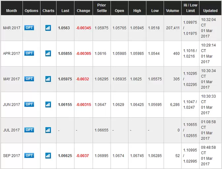The width and height of the screenshot is (222, 169).
Task: Click the MAR 2017 volume 207,411
Action: click(173, 28)
